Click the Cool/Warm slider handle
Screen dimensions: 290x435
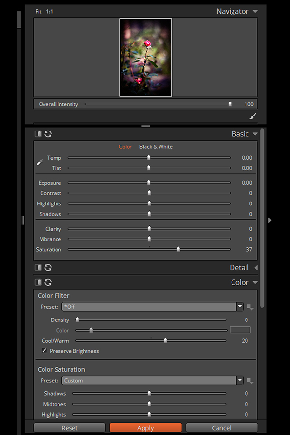pos(165,340)
